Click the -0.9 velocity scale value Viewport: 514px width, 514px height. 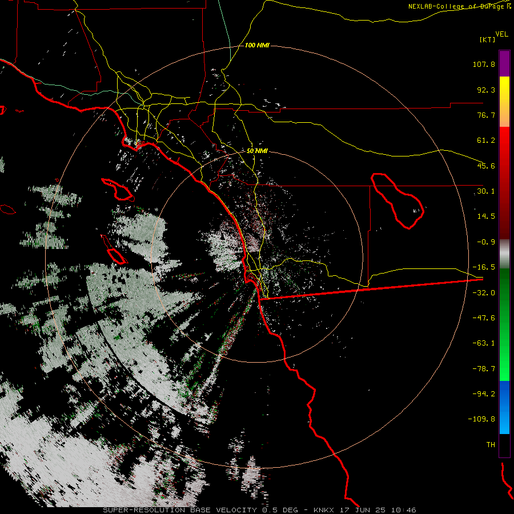click(486, 242)
